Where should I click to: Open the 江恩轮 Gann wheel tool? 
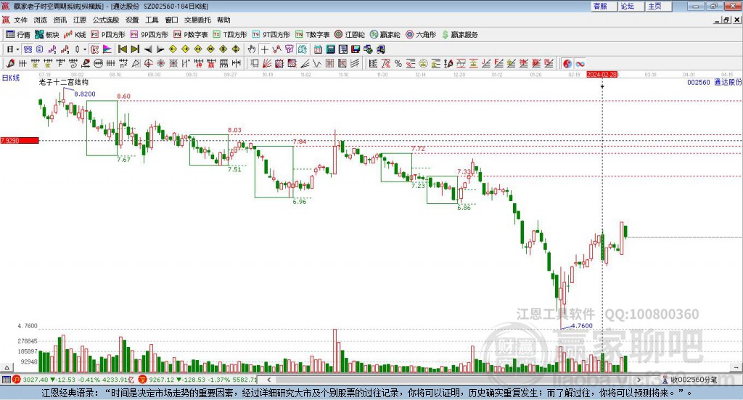[x=350, y=35]
